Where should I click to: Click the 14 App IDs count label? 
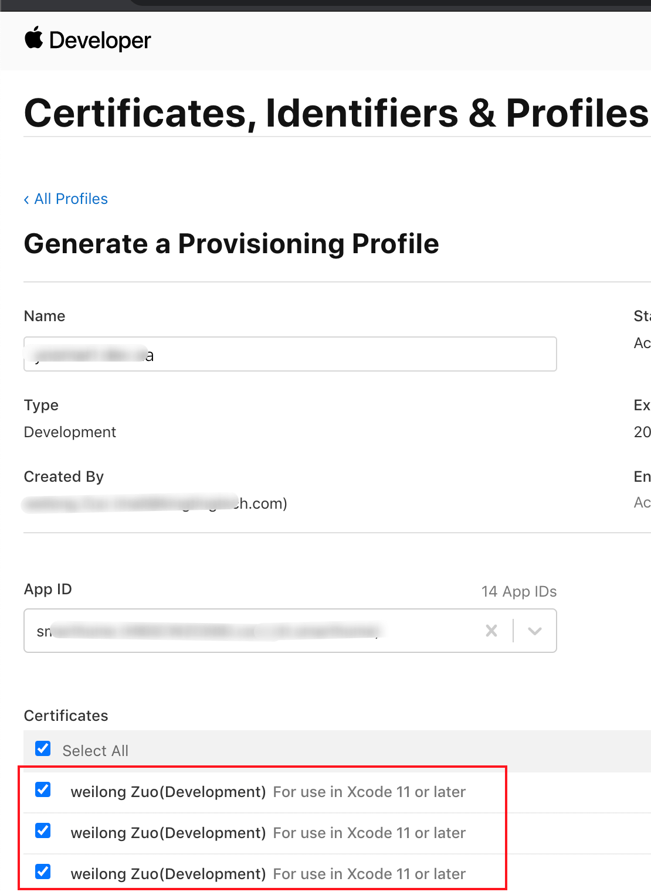(x=519, y=591)
